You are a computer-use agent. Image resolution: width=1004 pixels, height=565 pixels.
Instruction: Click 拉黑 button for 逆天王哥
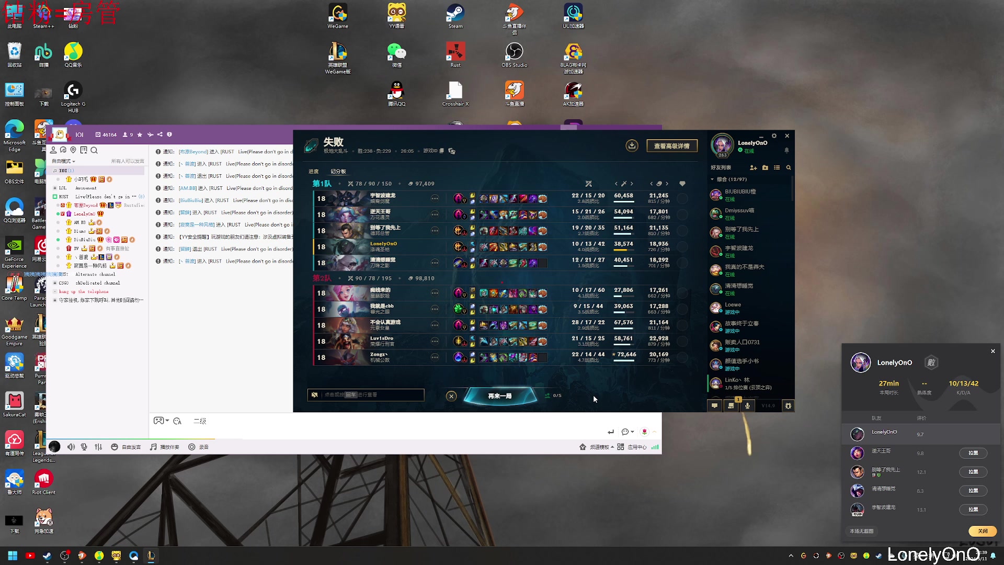(x=973, y=453)
